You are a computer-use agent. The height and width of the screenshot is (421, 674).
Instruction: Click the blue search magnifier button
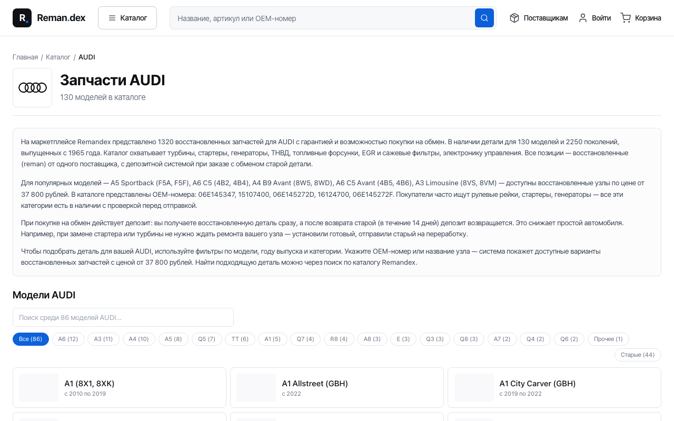(484, 18)
